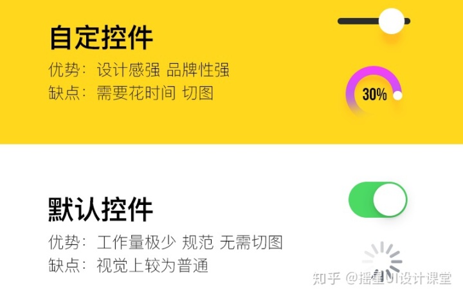
Task: Open the @摇星UI设计课堂 author watermark
Action: [398, 278]
